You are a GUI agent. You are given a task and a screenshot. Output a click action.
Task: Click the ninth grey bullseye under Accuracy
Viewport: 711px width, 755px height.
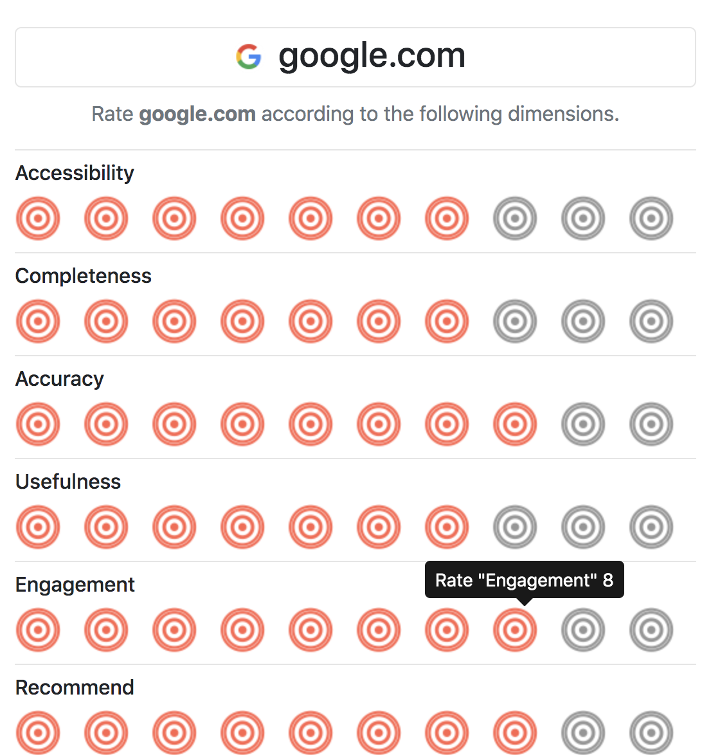[583, 424]
